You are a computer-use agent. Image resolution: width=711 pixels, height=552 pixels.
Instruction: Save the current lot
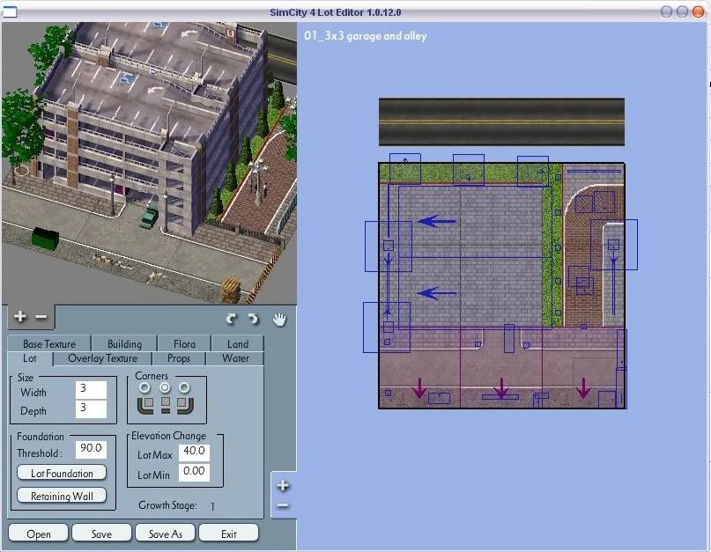(101, 534)
